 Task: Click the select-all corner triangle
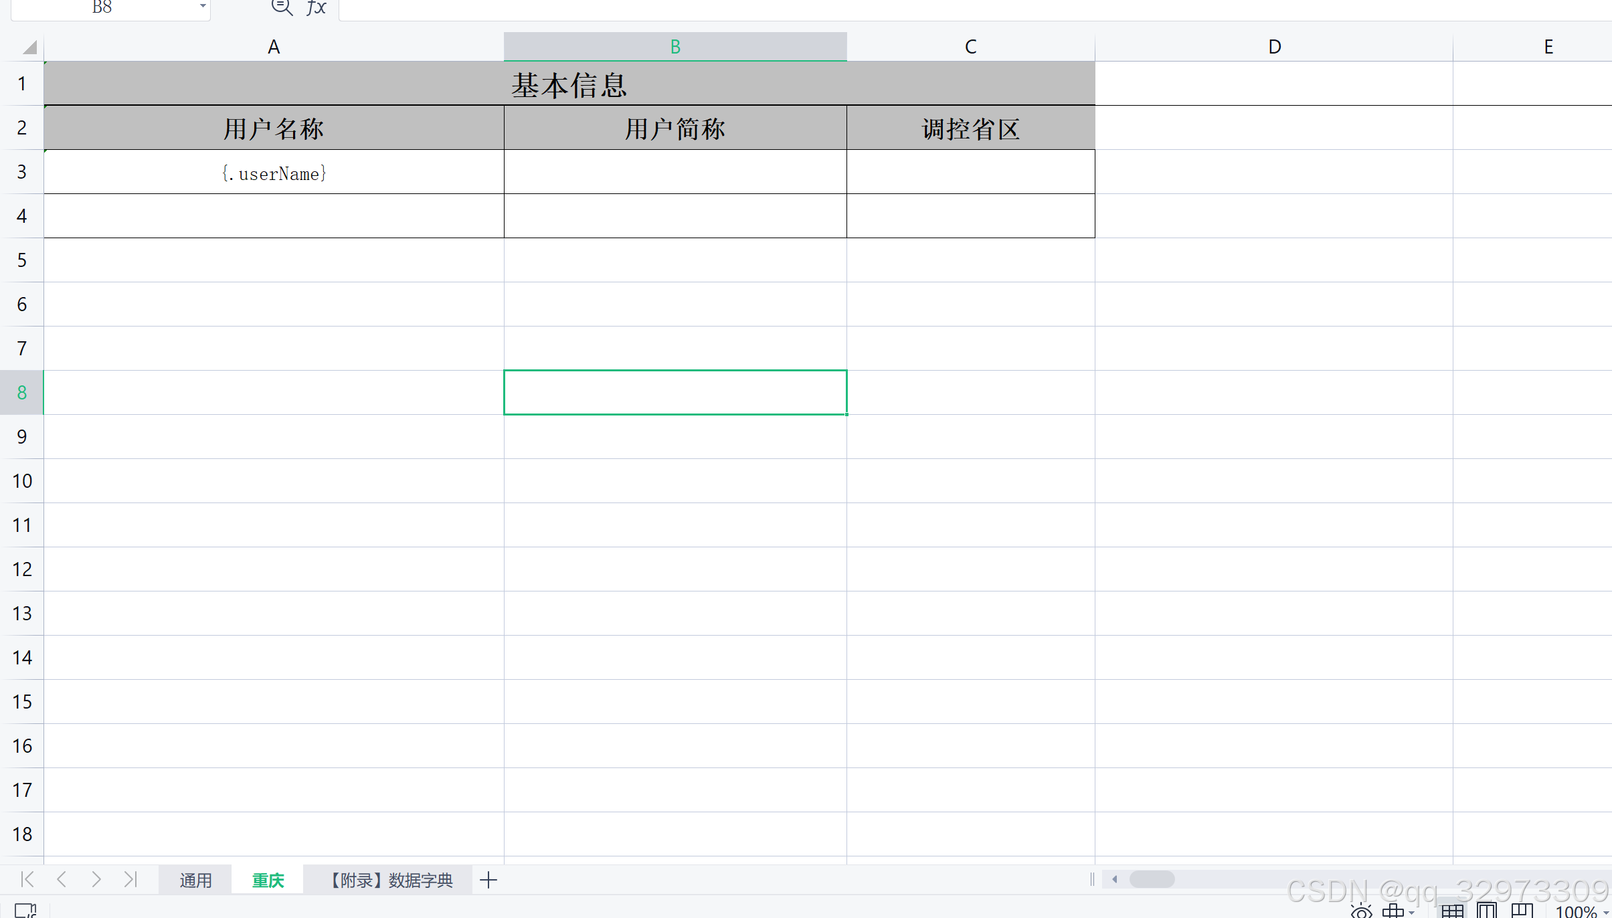pos(29,47)
